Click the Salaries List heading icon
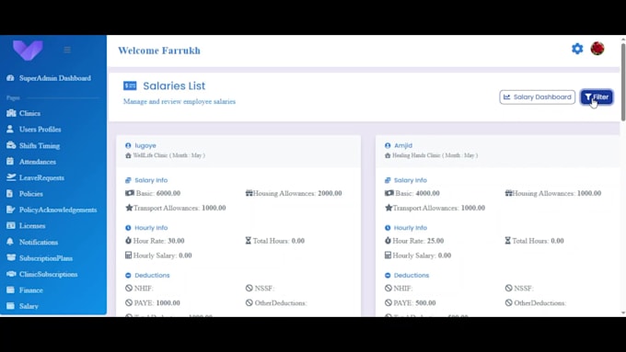The height and width of the screenshot is (352, 626). pyautogui.click(x=130, y=85)
